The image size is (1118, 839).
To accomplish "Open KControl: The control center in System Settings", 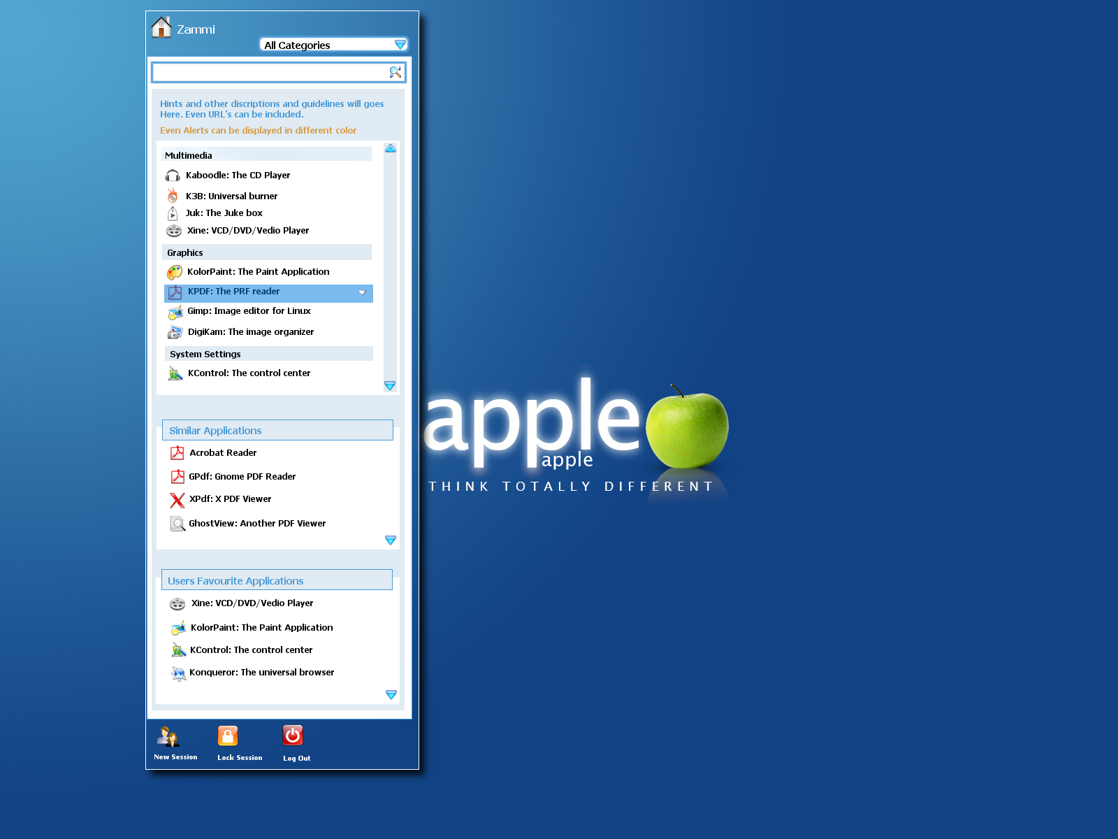I will (249, 373).
